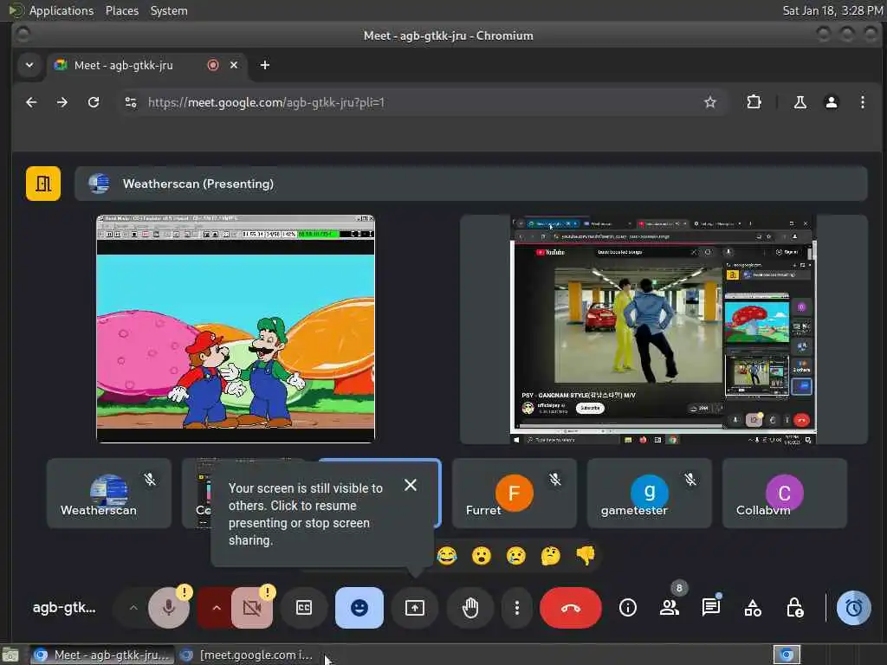
Task: Click the blue clock timer icon
Action: click(853, 608)
